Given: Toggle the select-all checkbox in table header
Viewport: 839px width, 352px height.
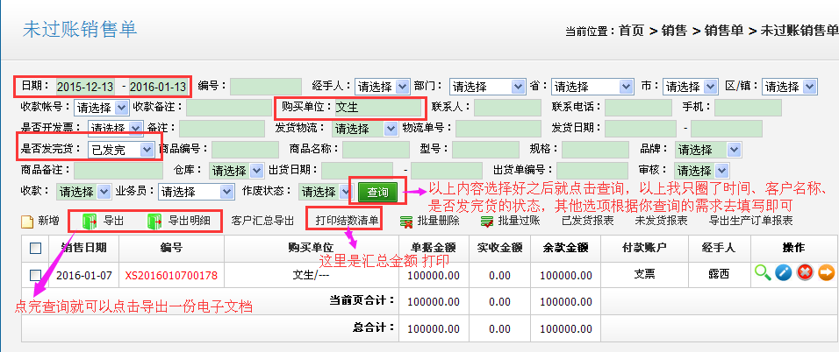Looking at the screenshot, I should (x=36, y=248).
